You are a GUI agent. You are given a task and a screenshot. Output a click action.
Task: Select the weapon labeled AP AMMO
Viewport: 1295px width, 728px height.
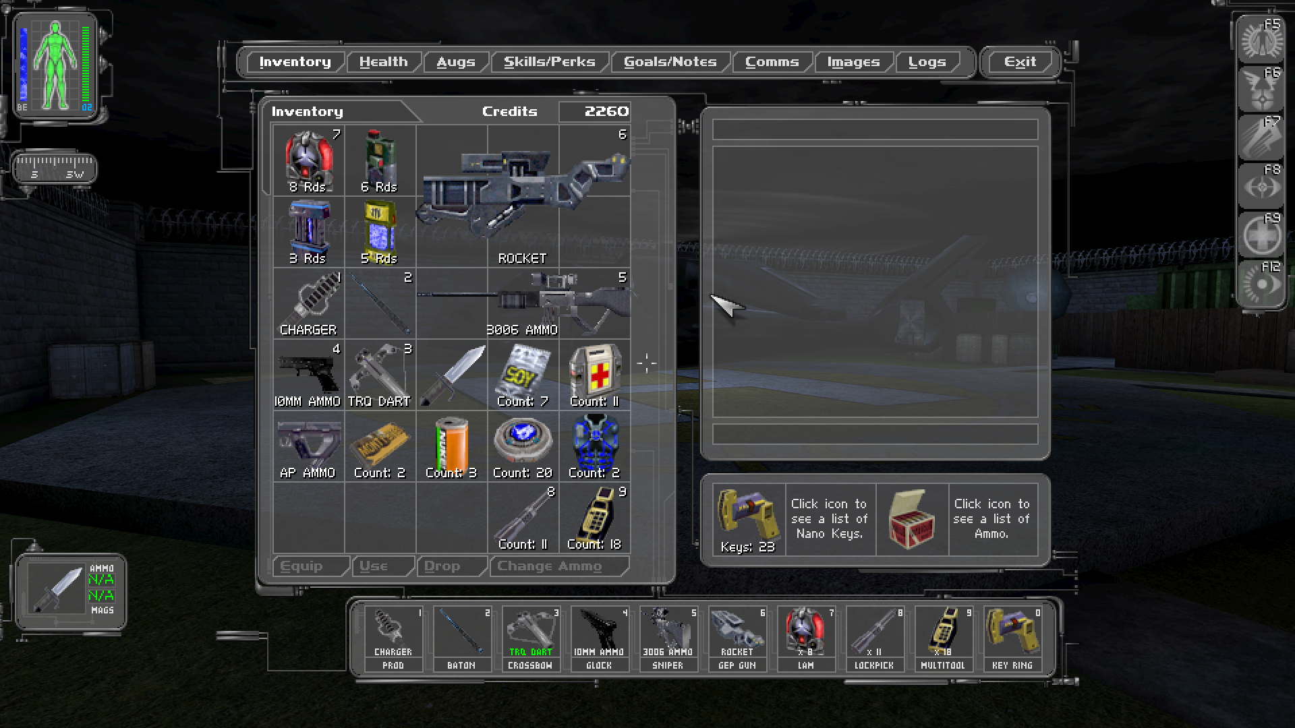point(308,446)
